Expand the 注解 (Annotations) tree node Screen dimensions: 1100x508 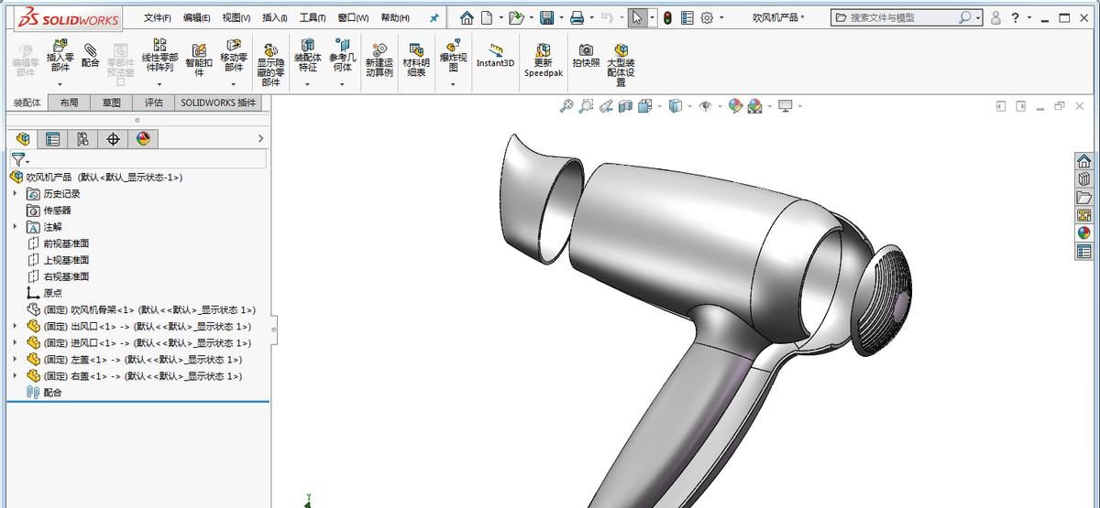[x=15, y=227]
